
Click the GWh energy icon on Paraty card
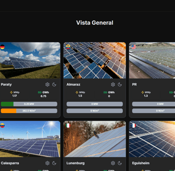(40, 93)
